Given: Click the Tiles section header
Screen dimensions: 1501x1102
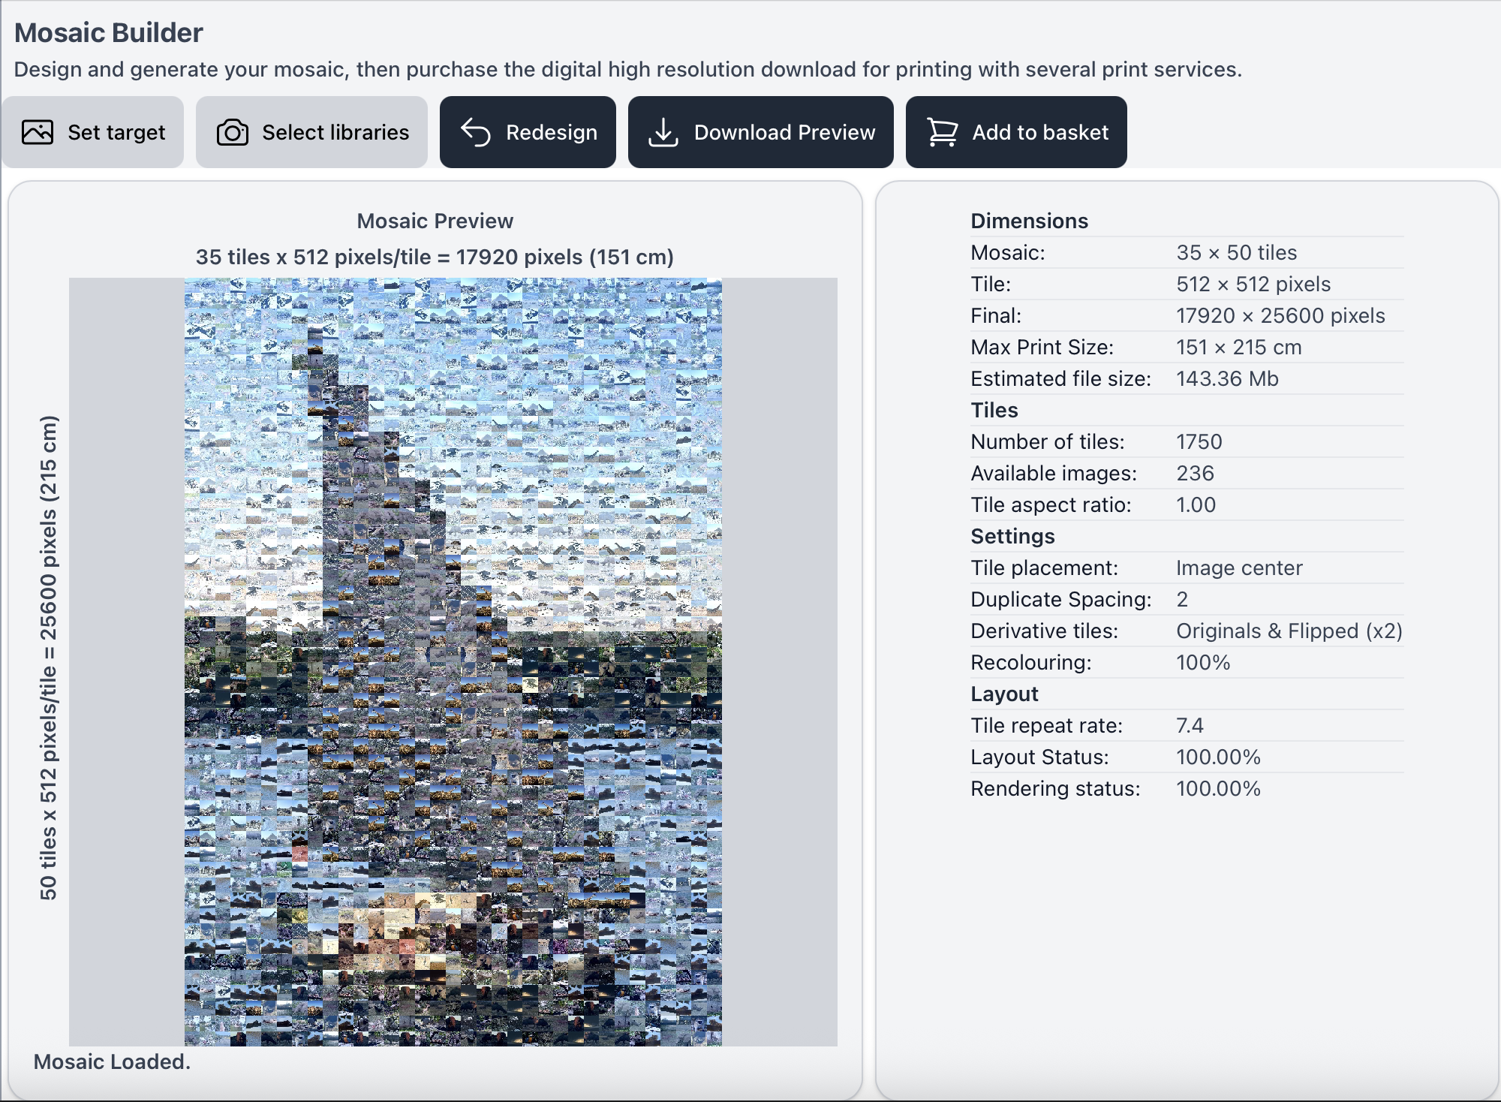Looking at the screenshot, I should click(x=994, y=410).
